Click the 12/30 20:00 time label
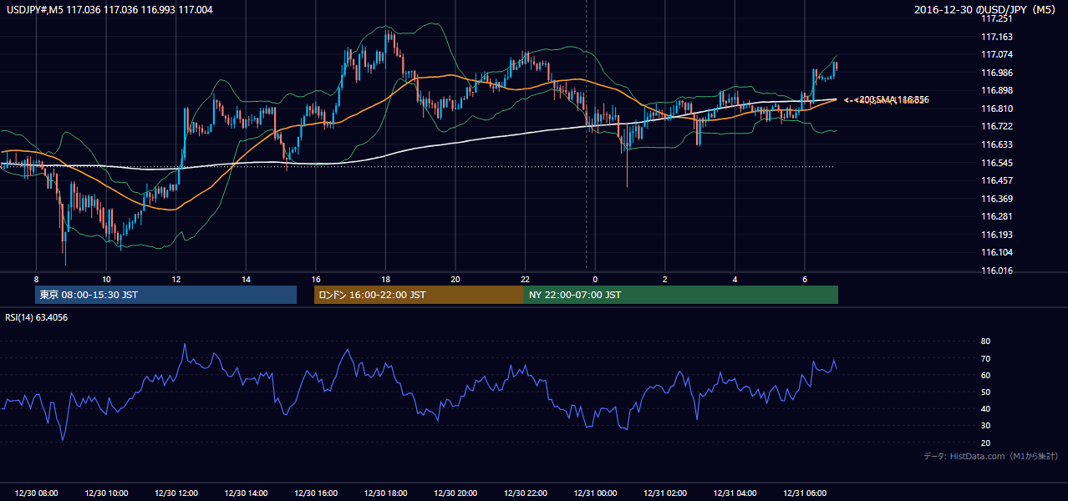1068x501 pixels. pos(455,493)
